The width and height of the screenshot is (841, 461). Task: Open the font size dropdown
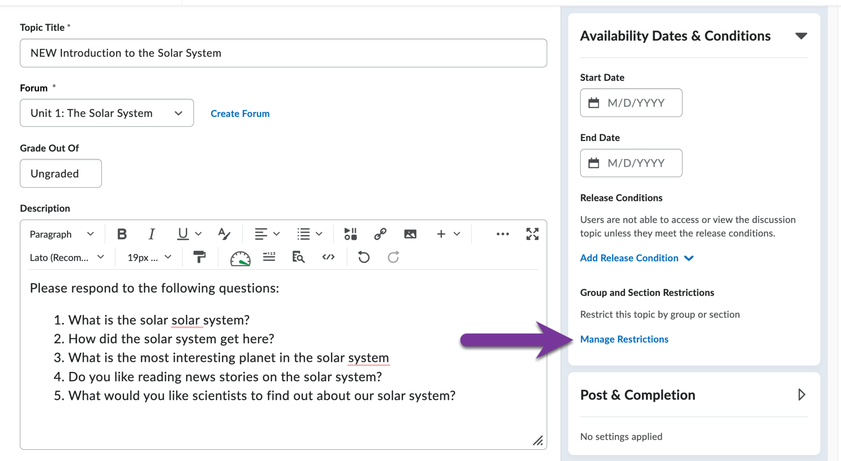(x=147, y=258)
